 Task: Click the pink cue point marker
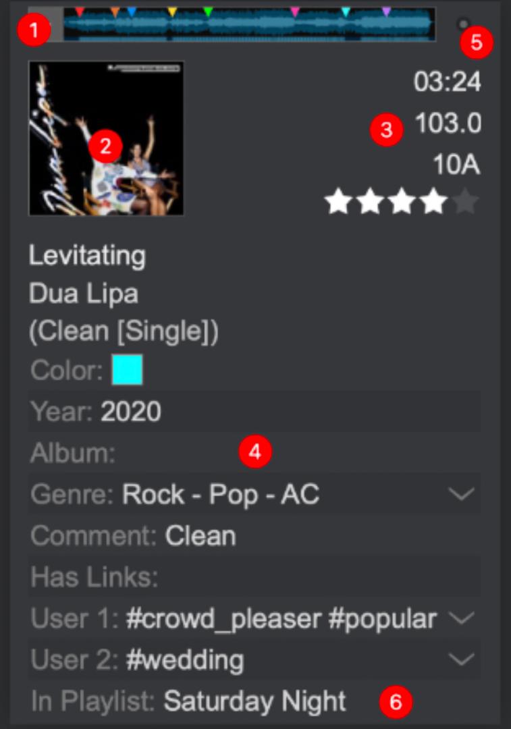(x=295, y=11)
